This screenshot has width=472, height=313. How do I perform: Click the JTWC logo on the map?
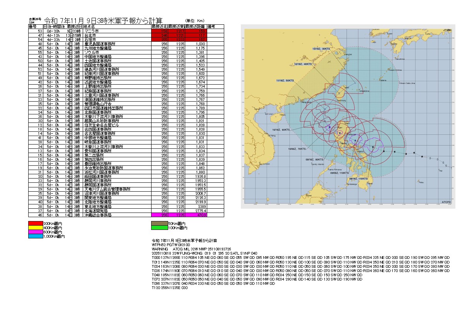[447, 28]
